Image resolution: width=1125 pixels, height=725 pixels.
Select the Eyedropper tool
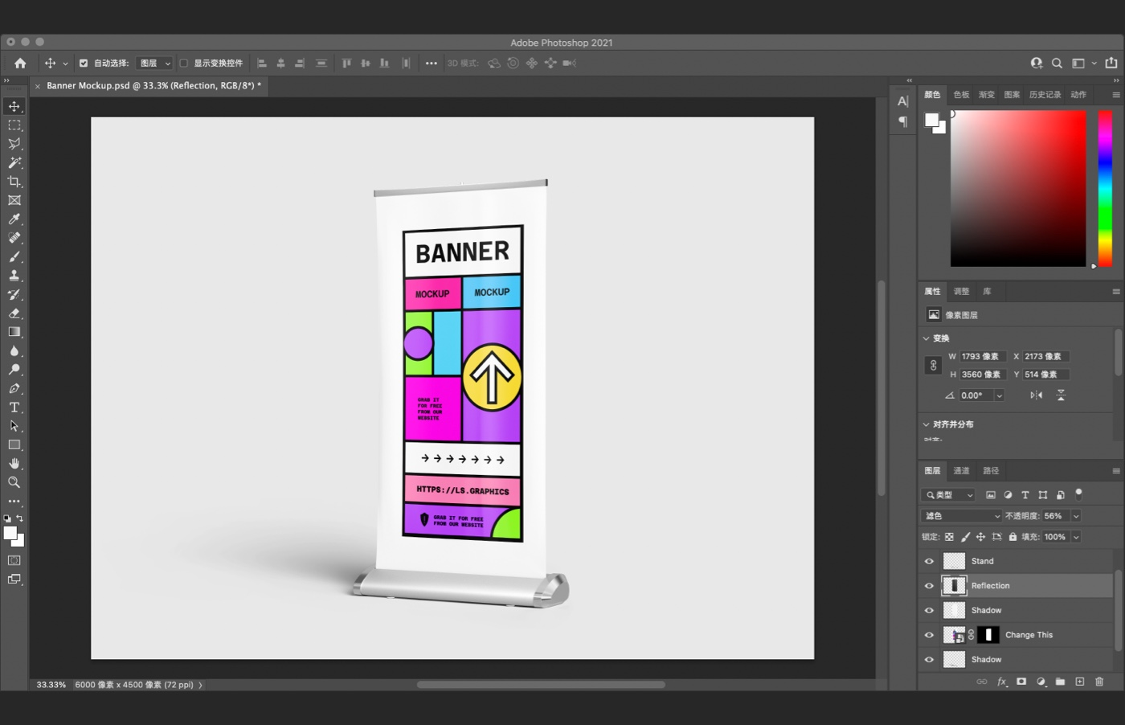click(x=14, y=219)
